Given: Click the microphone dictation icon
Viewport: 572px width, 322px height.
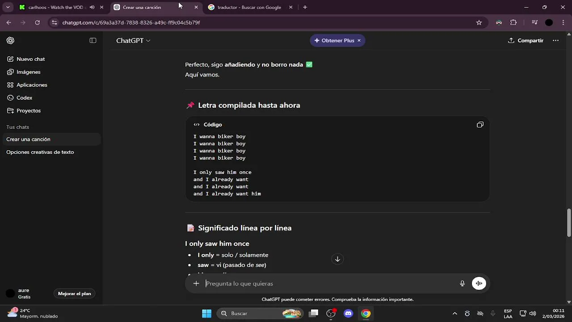Looking at the screenshot, I should 462,284.
